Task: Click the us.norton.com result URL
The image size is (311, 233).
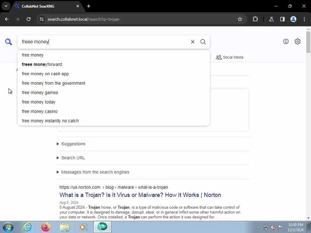Action: coord(114,187)
